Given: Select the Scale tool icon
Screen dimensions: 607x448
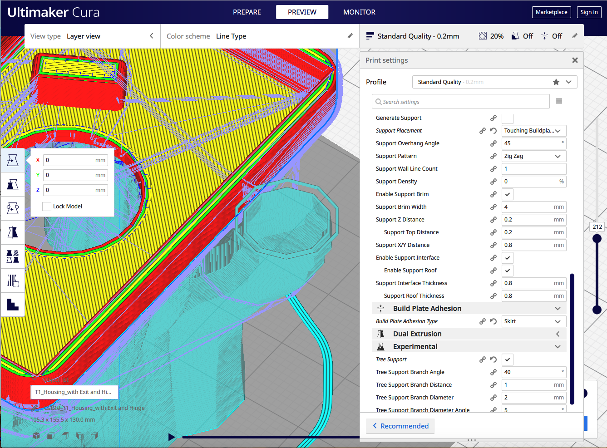Looking at the screenshot, I should click(x=13, y=184).
